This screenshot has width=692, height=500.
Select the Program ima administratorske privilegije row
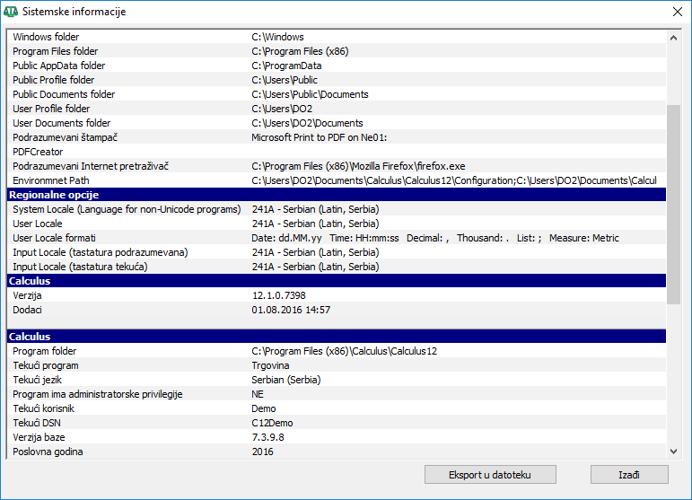tap(336, 394)
